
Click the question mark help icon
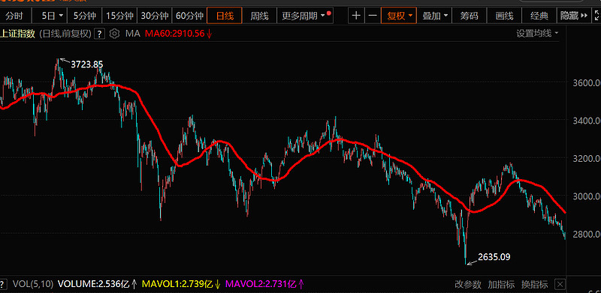[100, 34]
